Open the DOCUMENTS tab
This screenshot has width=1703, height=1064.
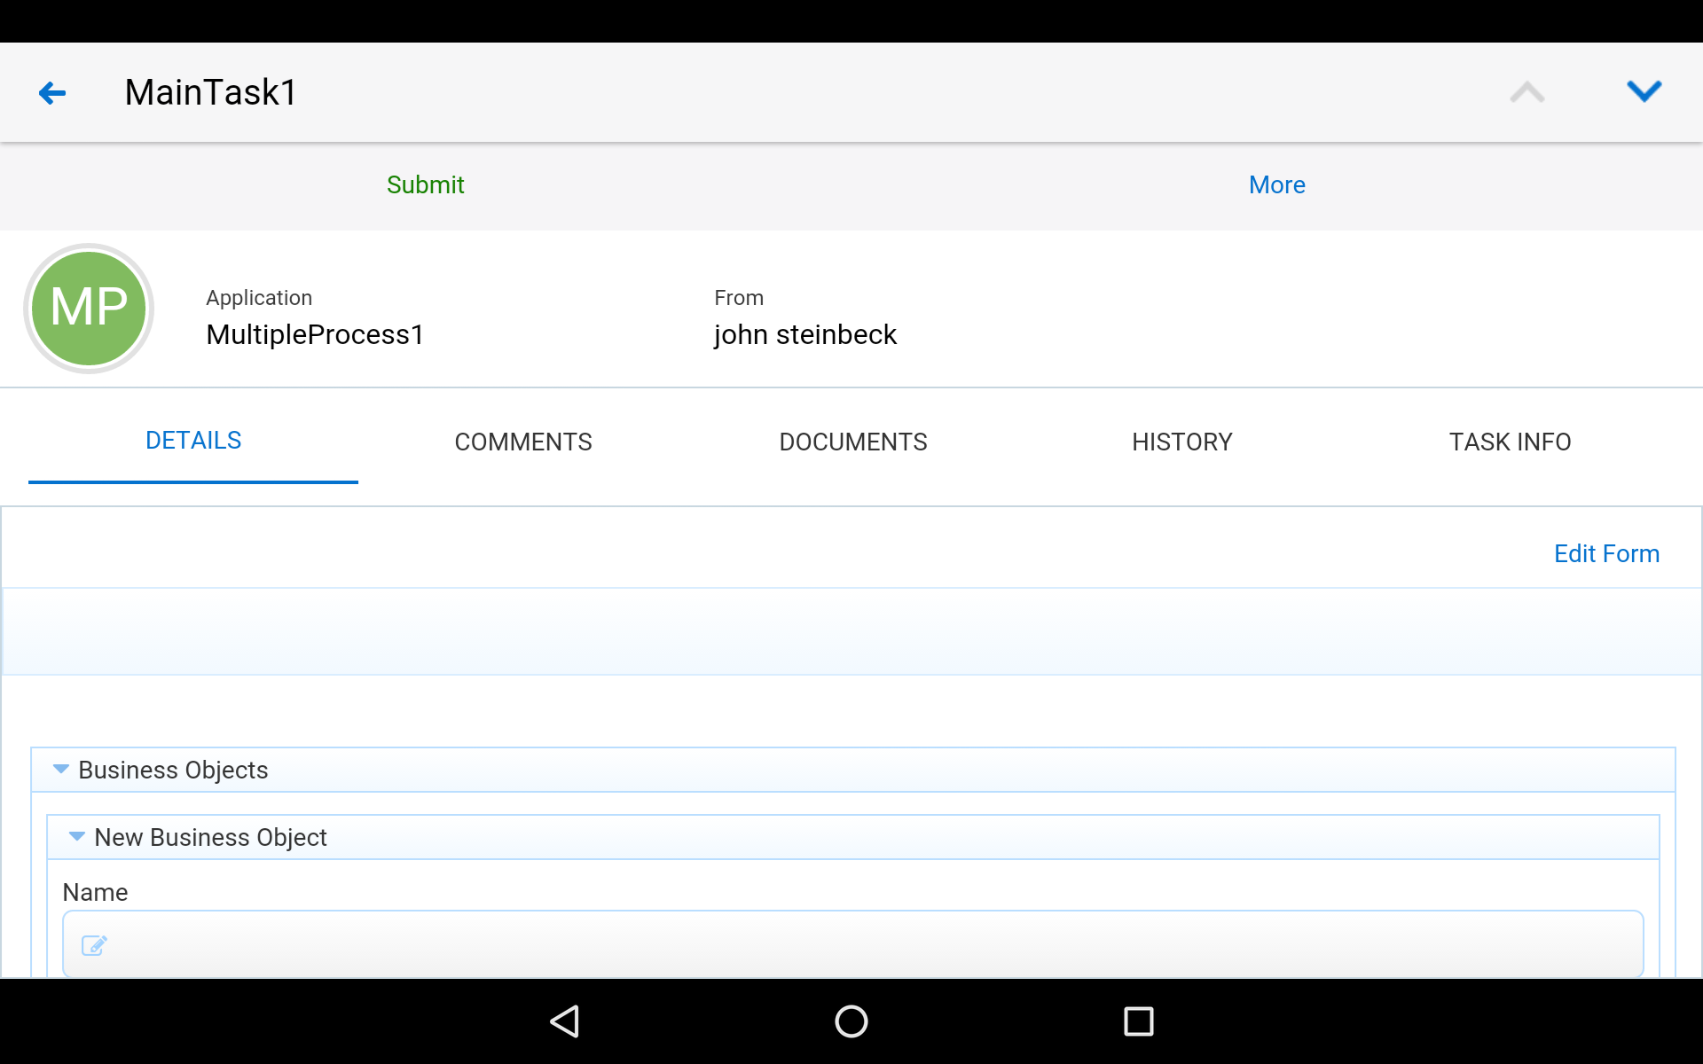[x=853, y=442]
